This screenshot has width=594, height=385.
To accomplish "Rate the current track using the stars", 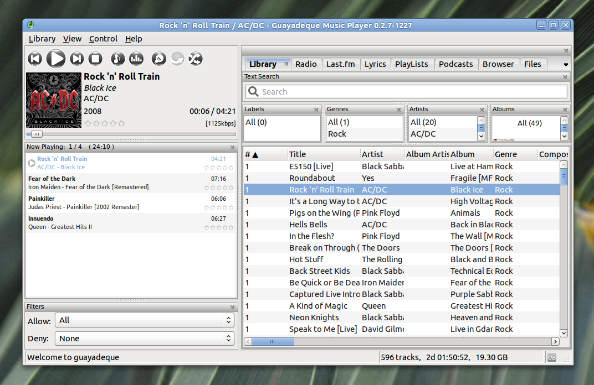I will [x=105, y=123].
